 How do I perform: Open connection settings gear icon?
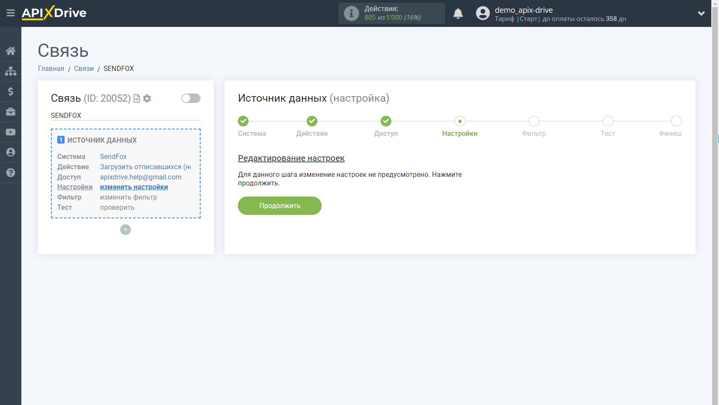147,99
